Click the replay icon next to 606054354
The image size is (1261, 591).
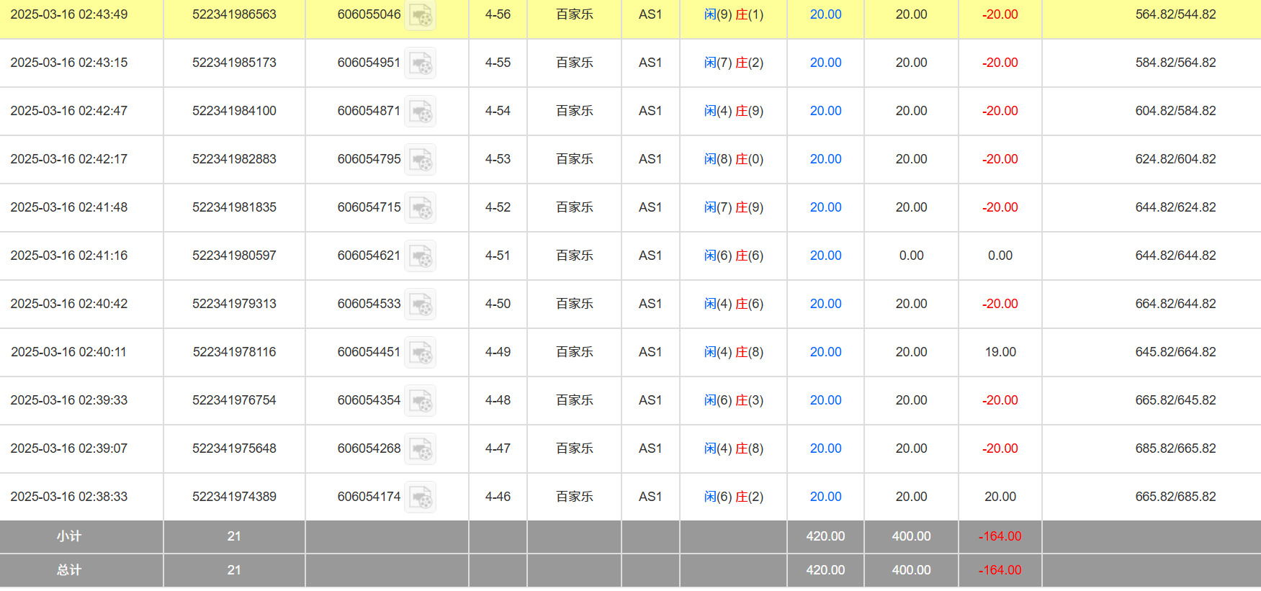[420, 401]
